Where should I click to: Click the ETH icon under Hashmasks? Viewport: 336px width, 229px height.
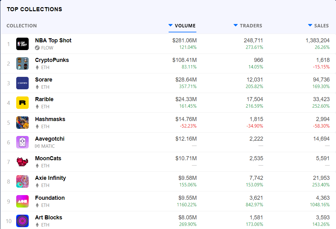[37, 127]
